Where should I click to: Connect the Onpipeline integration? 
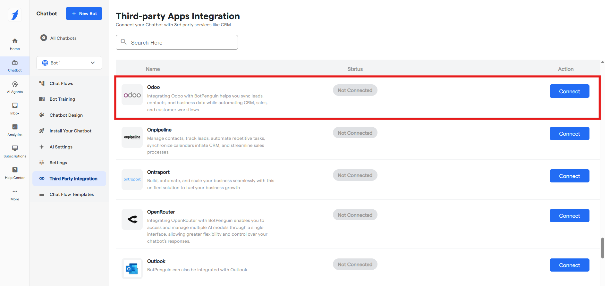[x=569, y=133]
